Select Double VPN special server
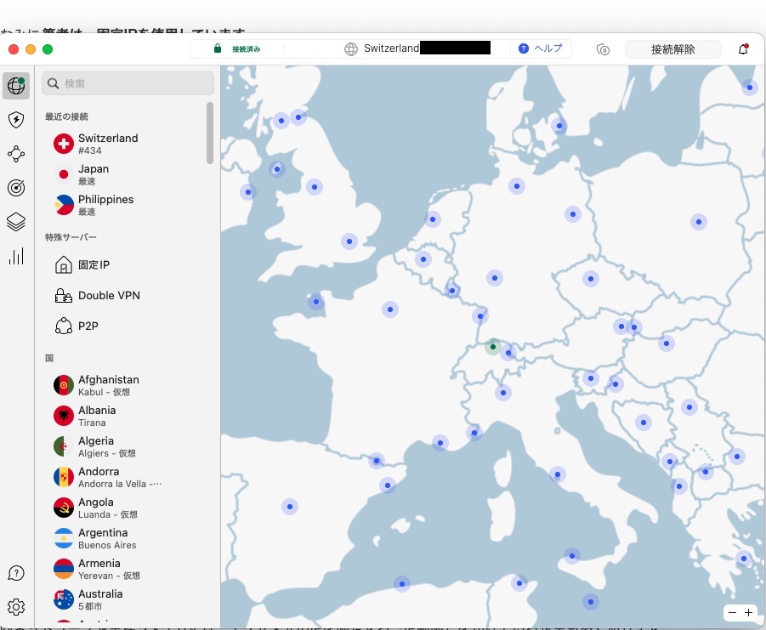The height and width of the screenshot is (630, 766). [x=108, y=296]
